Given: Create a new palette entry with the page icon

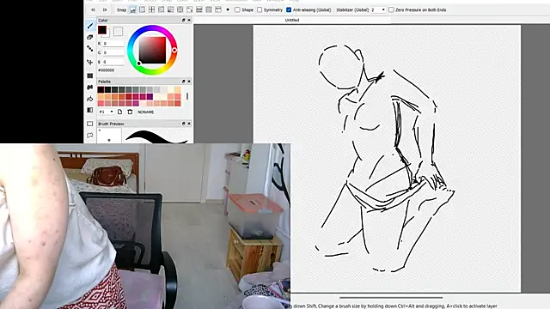Looking at the screenshot, I should click(x=120, y=112).
